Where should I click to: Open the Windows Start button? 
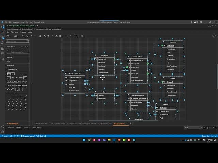[x=84, y=140]
